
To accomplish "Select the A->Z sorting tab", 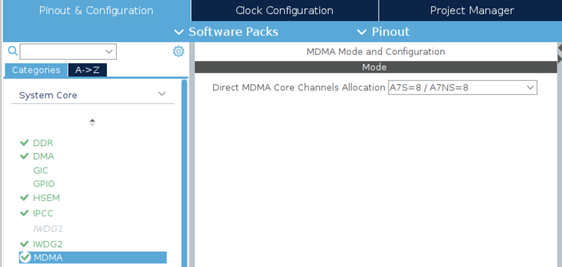I will [x=87, y=70].
